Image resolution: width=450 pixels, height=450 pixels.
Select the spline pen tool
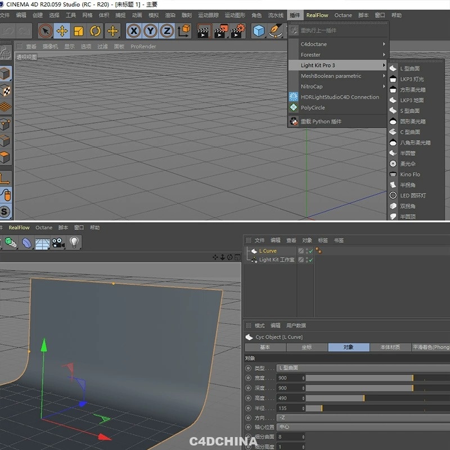[x=276, y=31]
